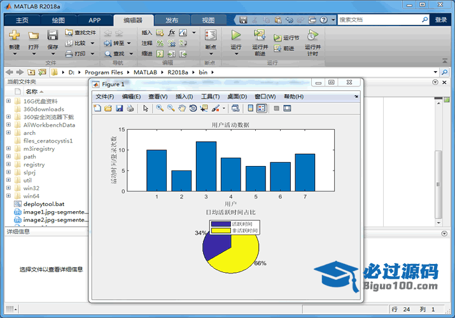Switch to the 发布 (Publish) tab
The height and width of the screenshot is (318, 455).
coord(172,20)
